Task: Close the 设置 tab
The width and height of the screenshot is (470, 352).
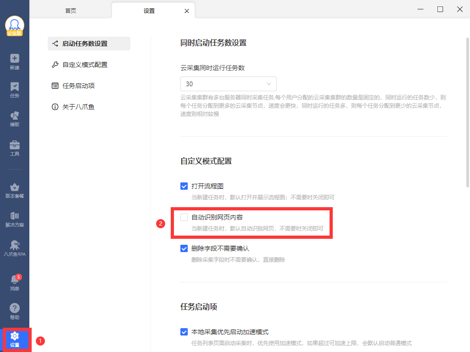Action: [187, 11]
